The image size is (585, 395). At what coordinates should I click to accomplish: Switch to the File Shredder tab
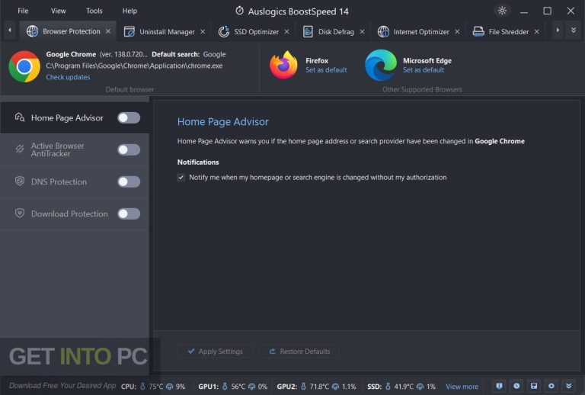[509, 32]
